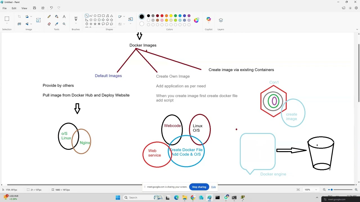Click the taskbar Search box
This screenshot has height=202, width=360.
(x=143, y=198)
